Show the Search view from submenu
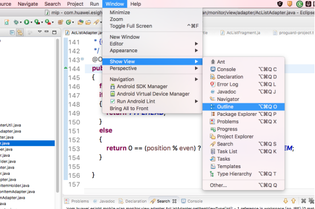The height and width of the screenshot is (209, 315). pyautogui.click(x=243, y=144)
